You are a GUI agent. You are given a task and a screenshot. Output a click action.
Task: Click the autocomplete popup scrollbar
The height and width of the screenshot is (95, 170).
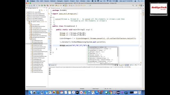coord(118,52)
